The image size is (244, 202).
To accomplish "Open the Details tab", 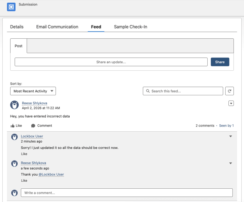I will tap(17, 27).
